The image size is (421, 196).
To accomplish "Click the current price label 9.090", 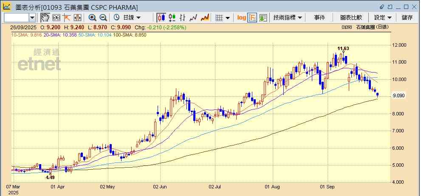I will [x=398, y=96].
